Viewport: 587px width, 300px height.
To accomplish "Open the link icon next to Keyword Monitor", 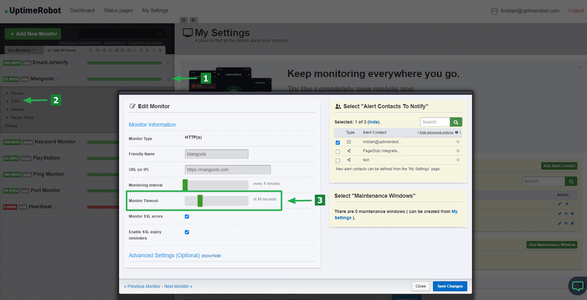I will click(x=79, y=142).
